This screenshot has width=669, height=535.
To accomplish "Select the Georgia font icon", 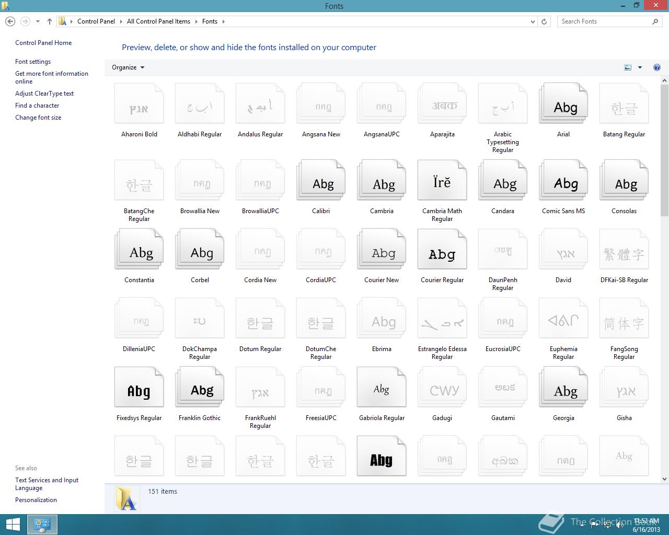I will tap(563, 387).
